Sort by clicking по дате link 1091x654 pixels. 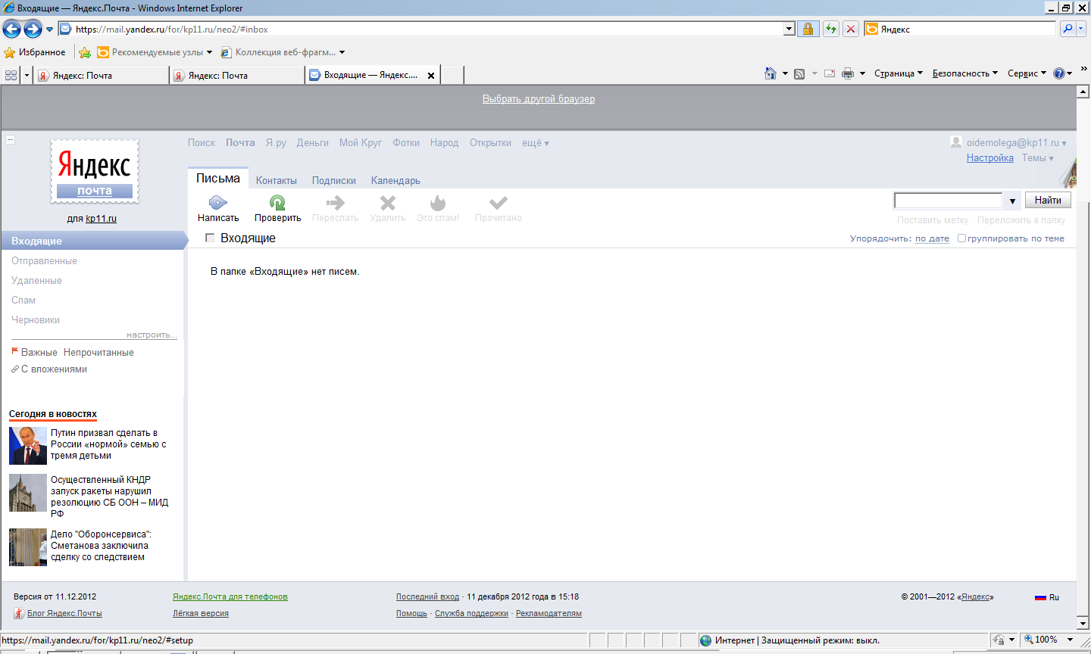pyautogui.click(x=932, y=238)
